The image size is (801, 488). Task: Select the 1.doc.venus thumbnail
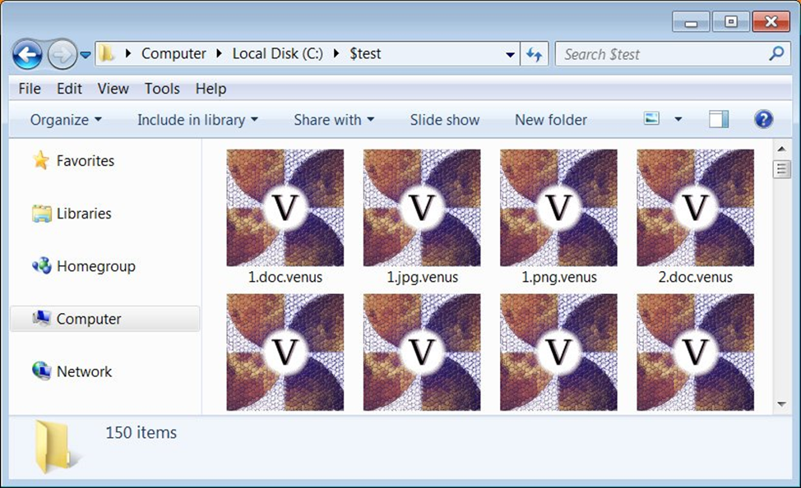(285, 208)
